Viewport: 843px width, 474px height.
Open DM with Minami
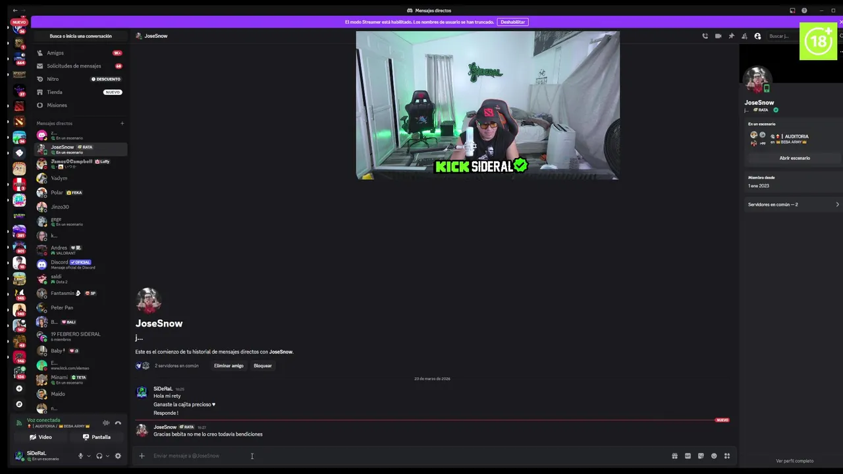coord(80,380)
